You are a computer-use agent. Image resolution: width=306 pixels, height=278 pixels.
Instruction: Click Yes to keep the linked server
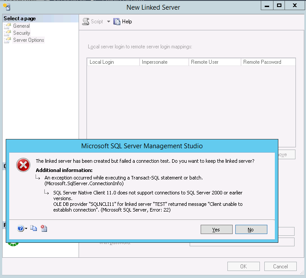pos(216,230)
